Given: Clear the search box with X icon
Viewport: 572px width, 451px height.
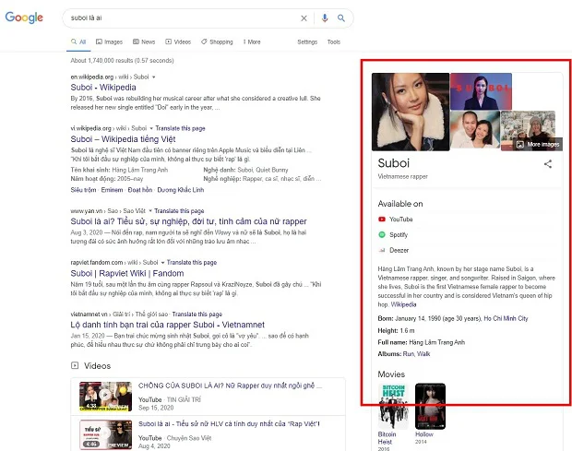Looking at the screenshot, I should click(305, 18).
